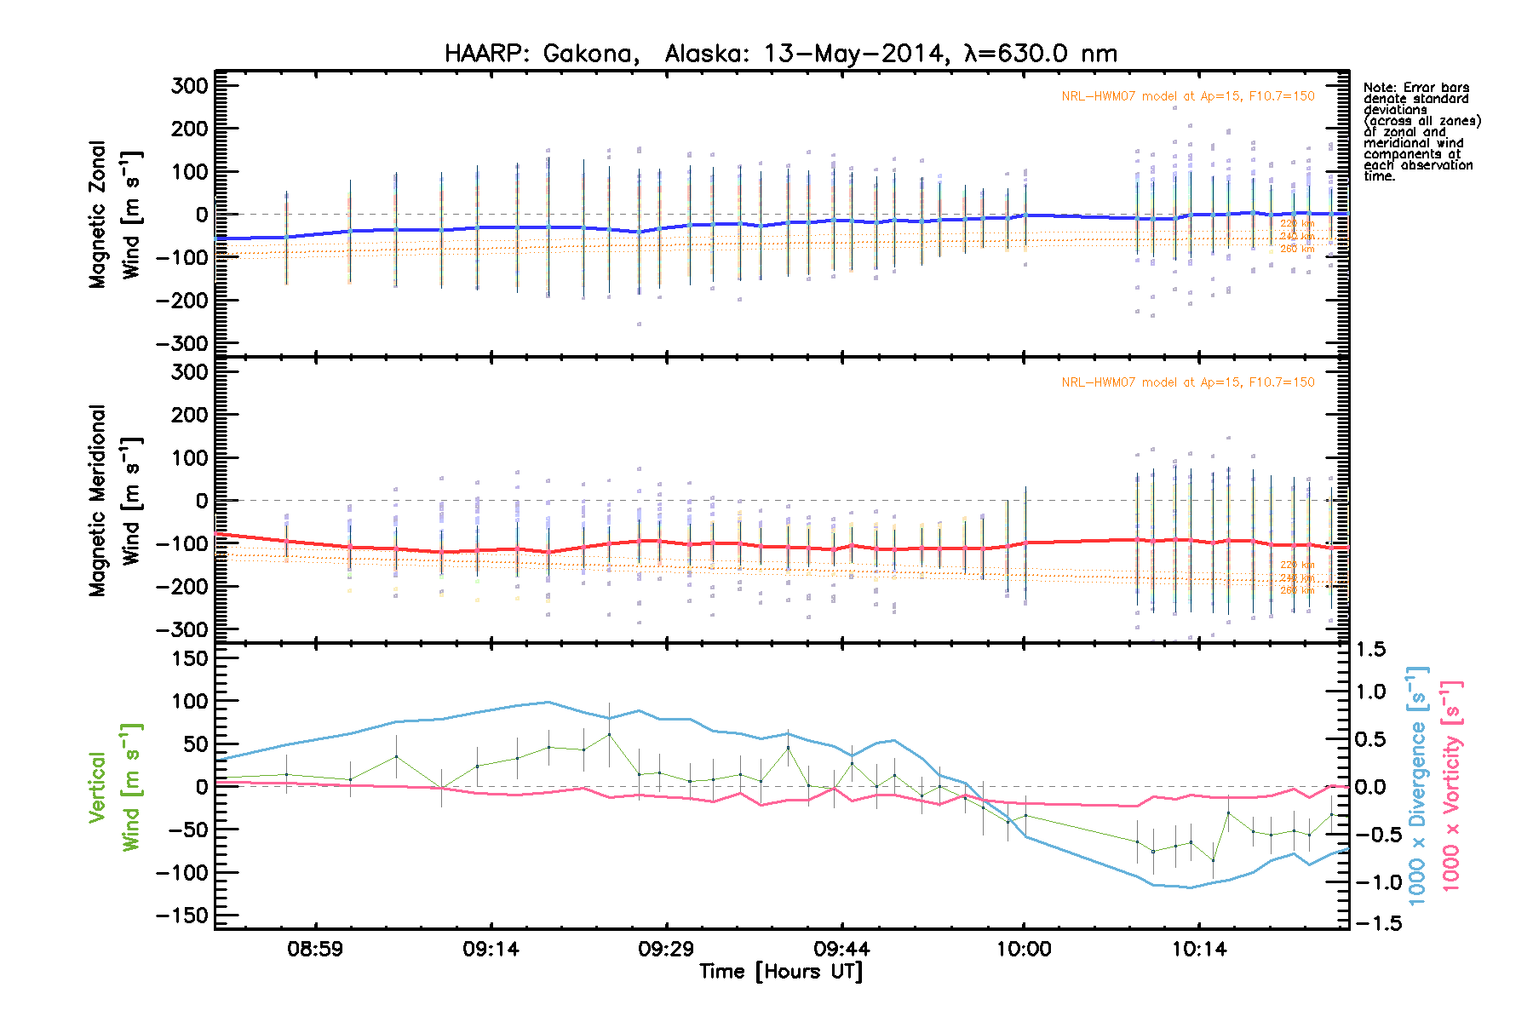Click the 1.5 tick on the right axis
The width and height of the screenshot is (1533, 1022).
point(1369,650)
